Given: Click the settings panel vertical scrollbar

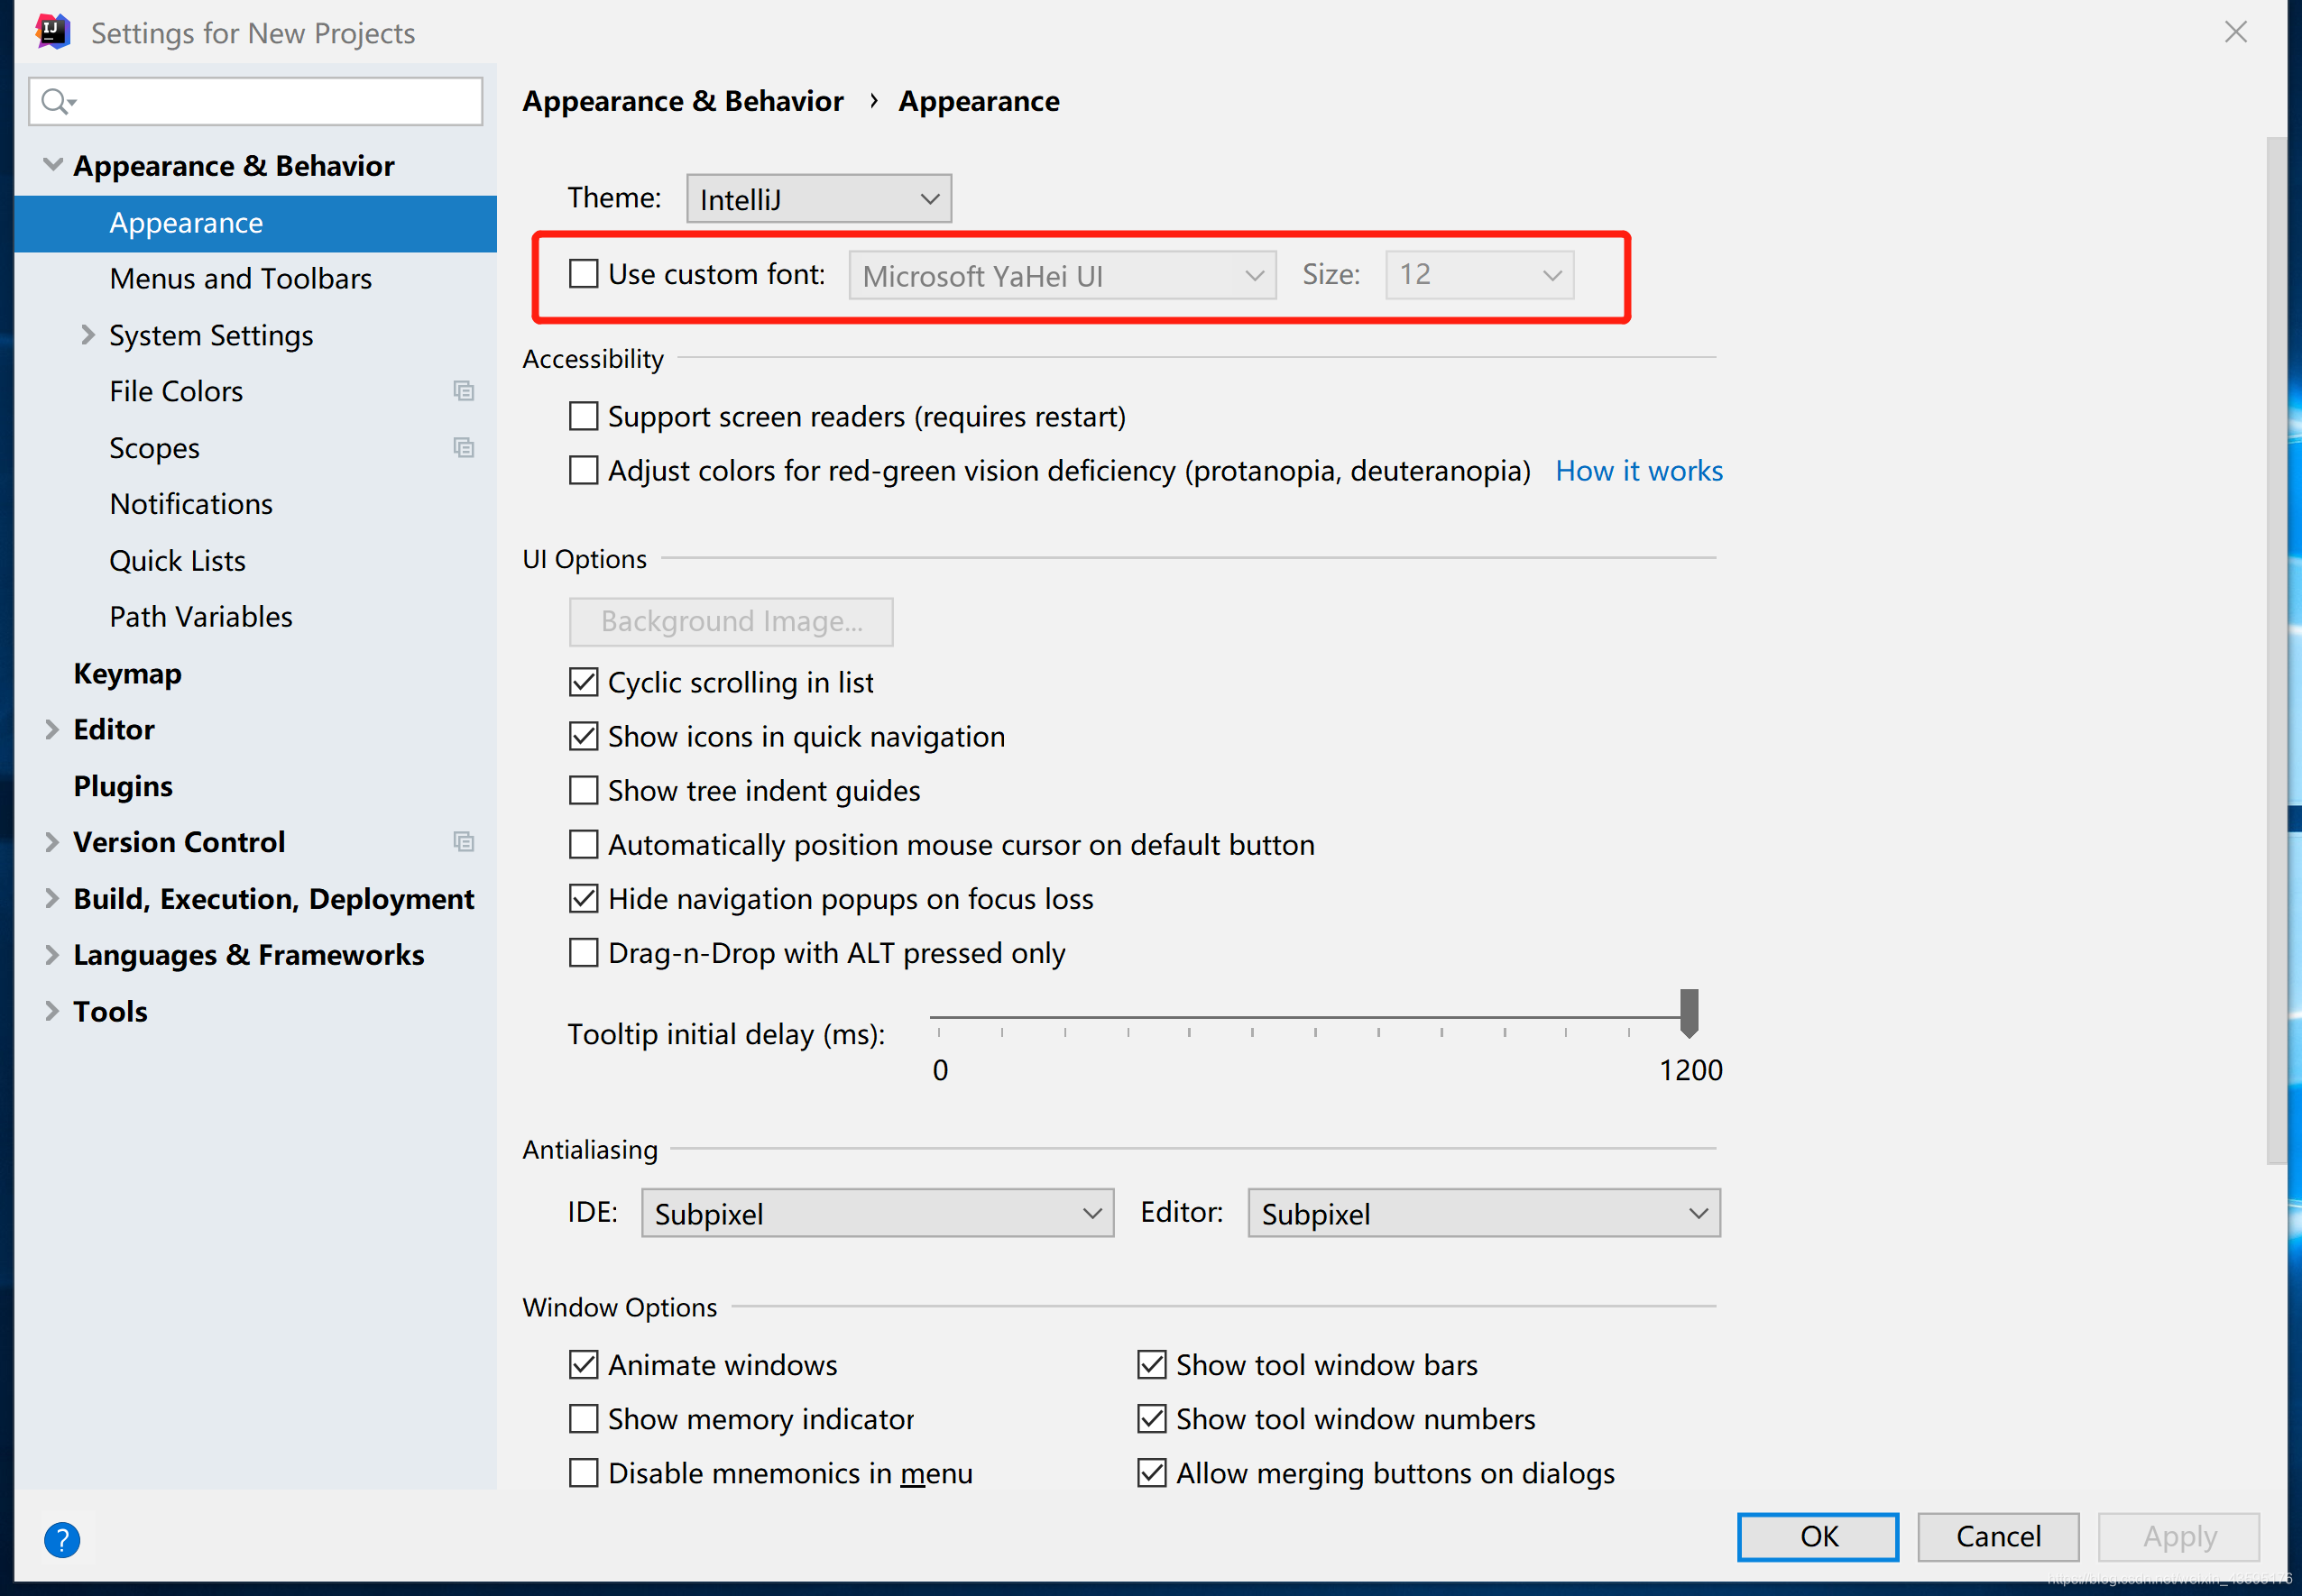Looking at the screenshot, I should [x=2275, y=650].
